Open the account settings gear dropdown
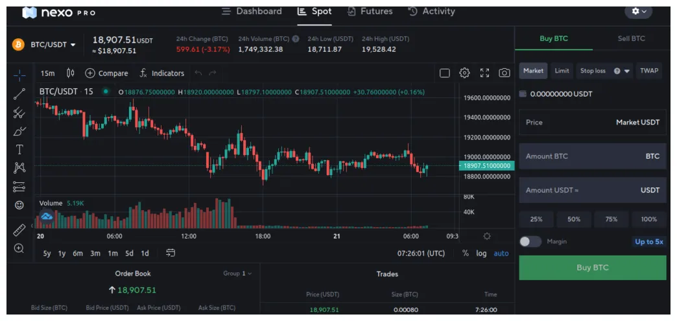 [639, 12]
